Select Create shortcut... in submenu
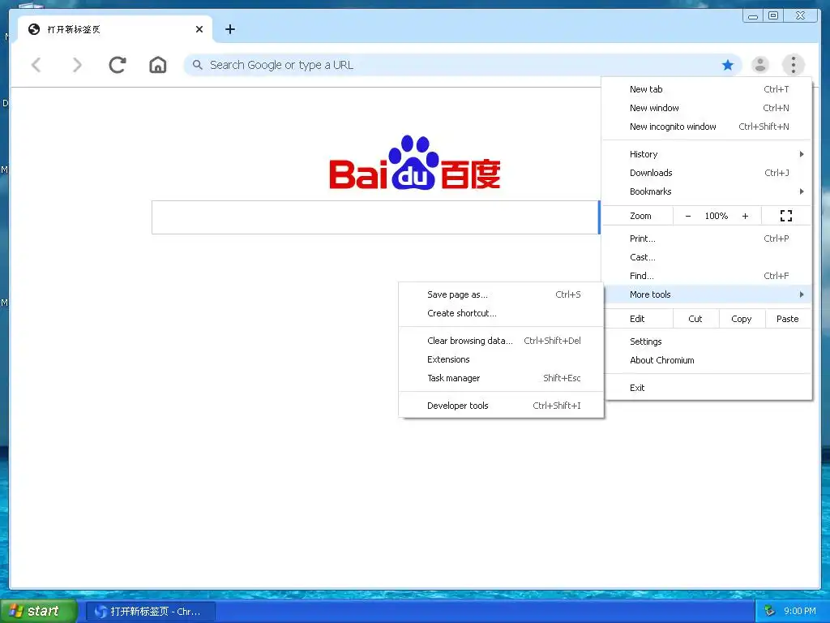The image size is (830, 623). click(501, 313)
